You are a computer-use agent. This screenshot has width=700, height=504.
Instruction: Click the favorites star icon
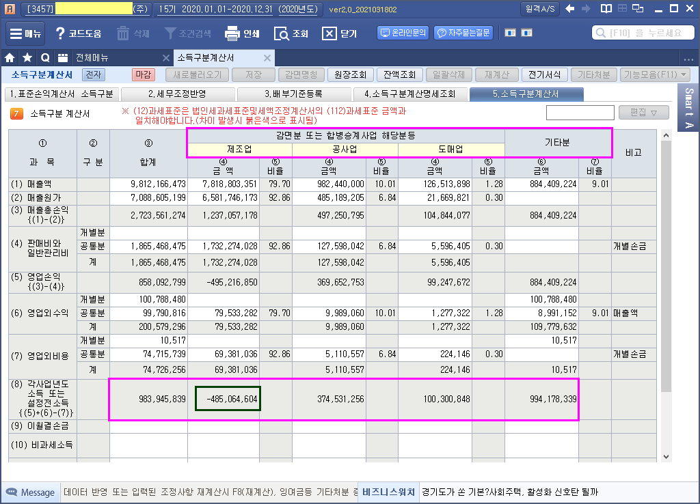pos(27,58)
